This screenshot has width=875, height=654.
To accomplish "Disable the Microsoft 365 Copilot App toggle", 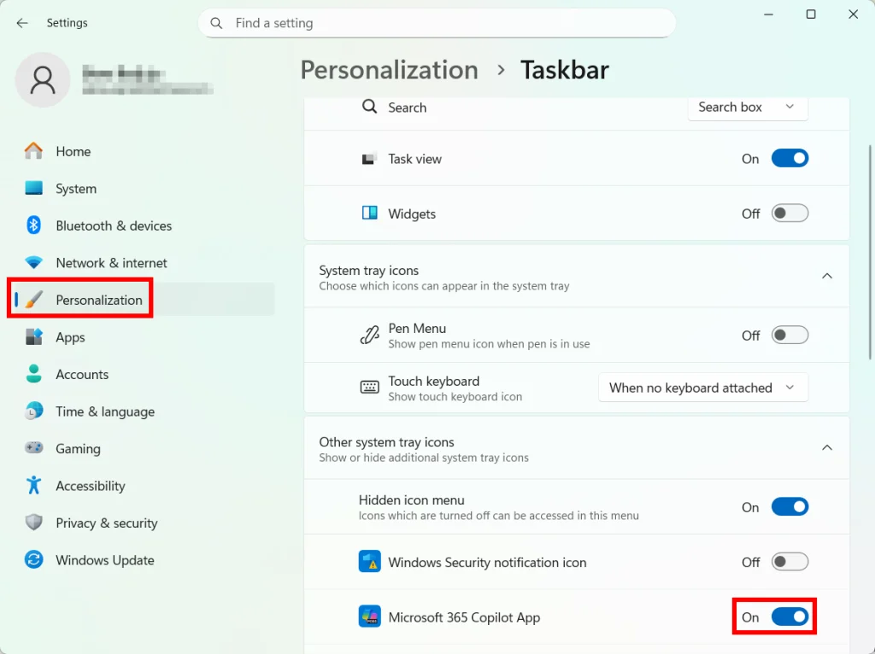I will [x=789, y=616].
